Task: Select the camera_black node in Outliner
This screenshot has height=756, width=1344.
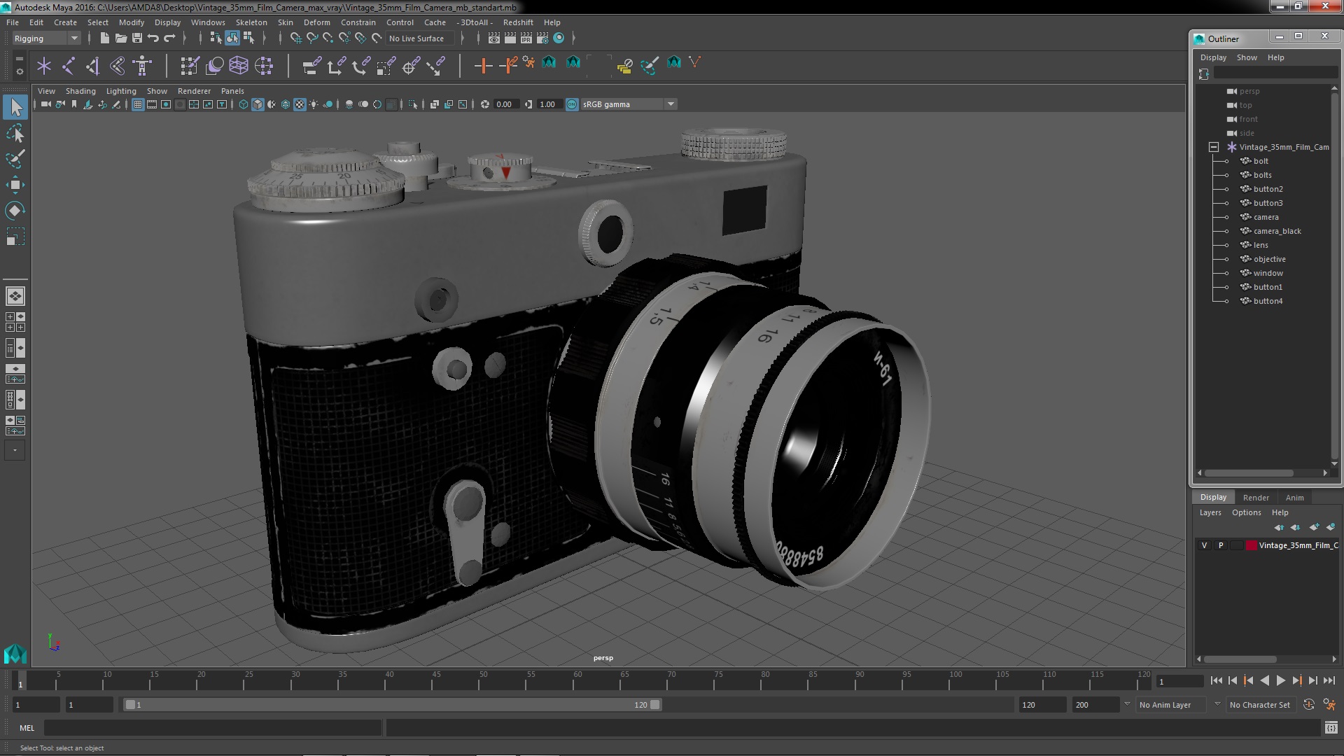Action: (1277, 231)
